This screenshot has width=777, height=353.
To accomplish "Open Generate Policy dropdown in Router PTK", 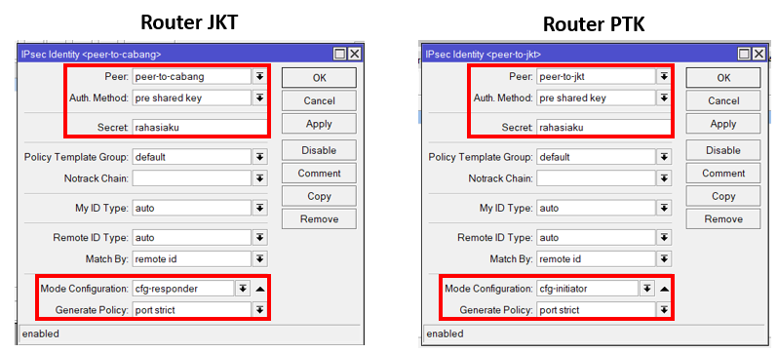I will point(664,310).
